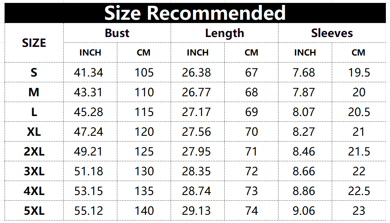Select the CM subheader under Length
This screenshot has height=223, width=390.
[251, 53]
